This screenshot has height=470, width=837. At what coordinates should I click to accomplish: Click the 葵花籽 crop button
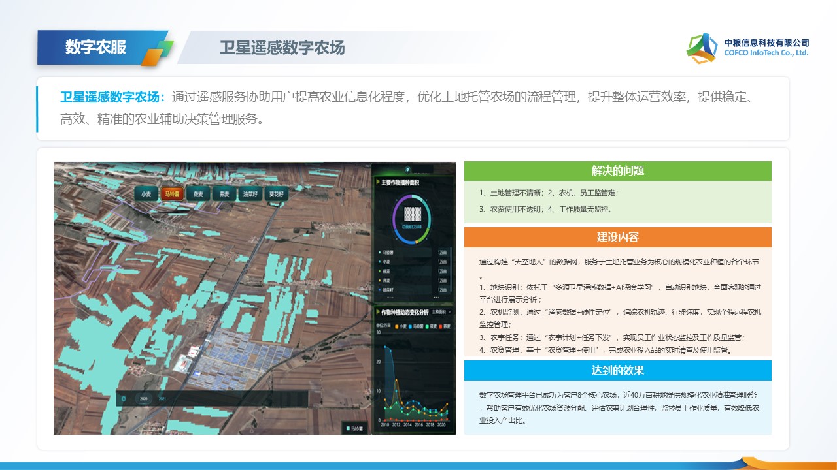point(275,194)
